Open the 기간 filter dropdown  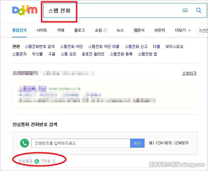202,31
